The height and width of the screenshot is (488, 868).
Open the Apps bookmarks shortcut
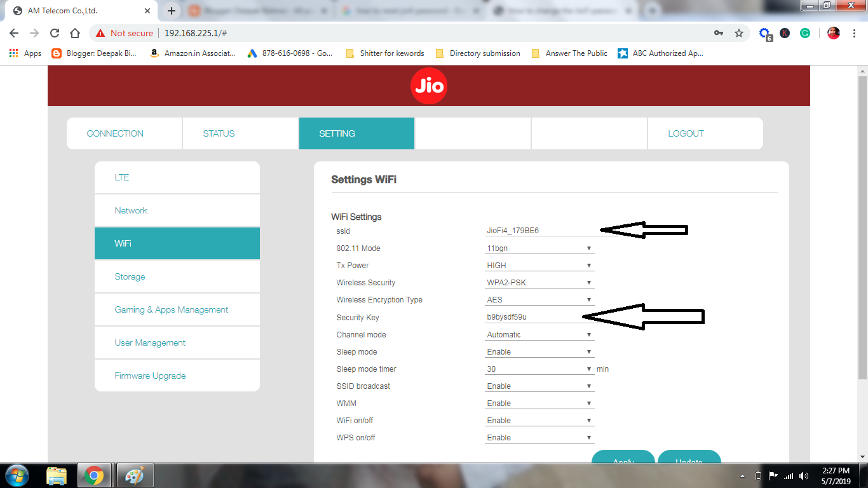coord(25,53)
